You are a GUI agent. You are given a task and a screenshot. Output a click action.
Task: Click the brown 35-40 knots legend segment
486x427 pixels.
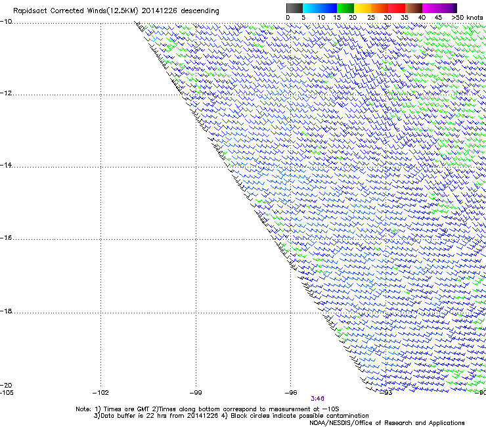coord(414,8)
